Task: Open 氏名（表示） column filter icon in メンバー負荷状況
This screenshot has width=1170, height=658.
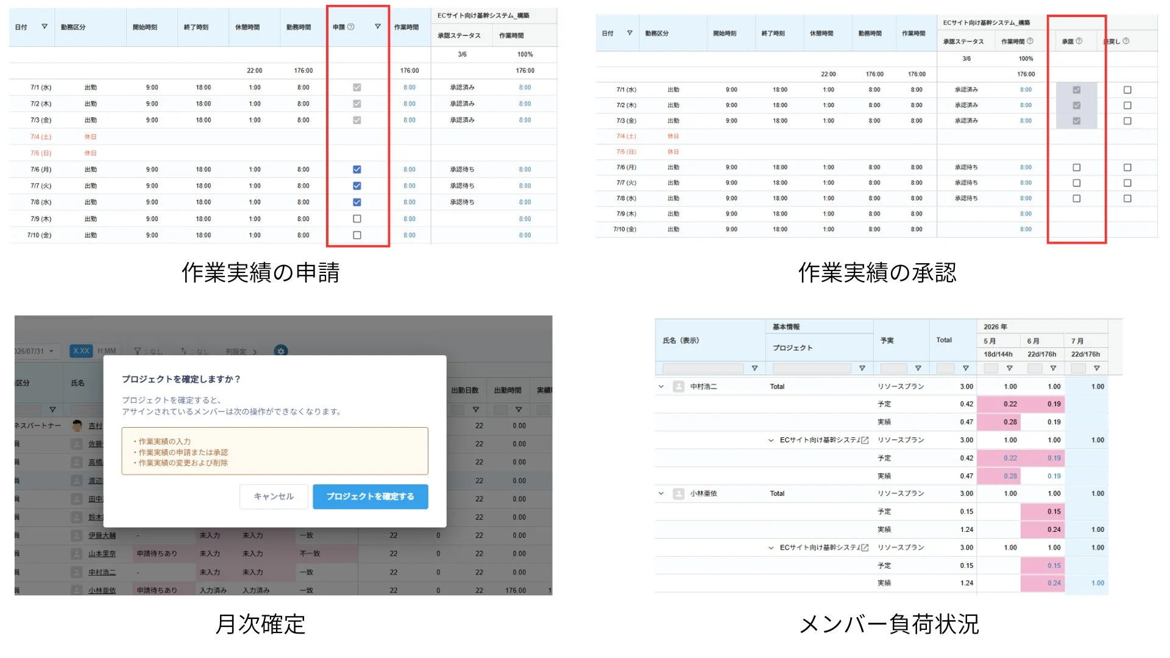Action: (755, 369)
